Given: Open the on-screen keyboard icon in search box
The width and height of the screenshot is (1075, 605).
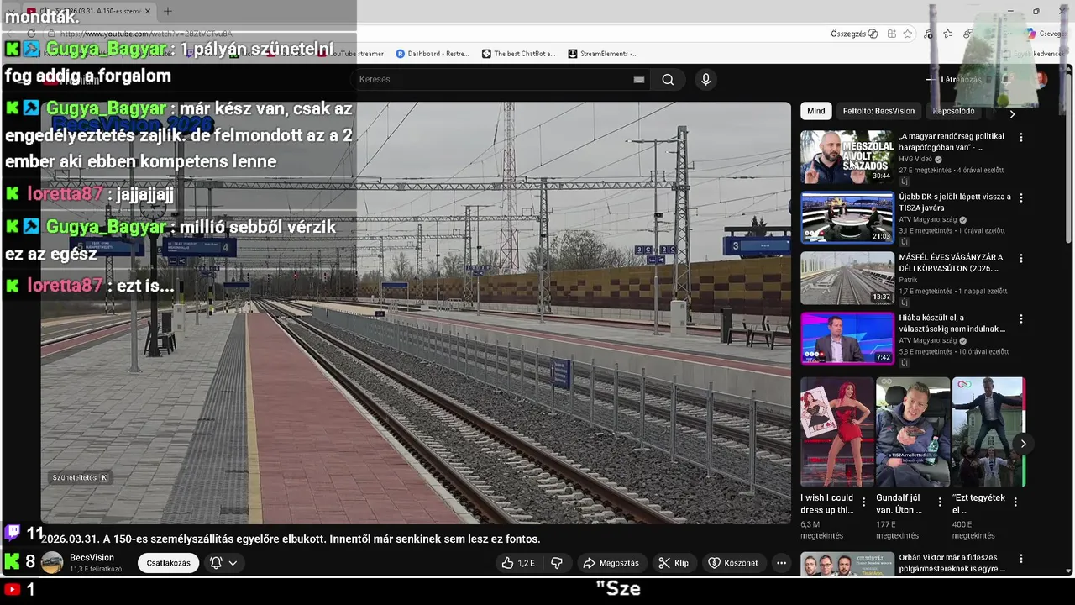Looking at the screenshot, I should [x=639, y=80].
